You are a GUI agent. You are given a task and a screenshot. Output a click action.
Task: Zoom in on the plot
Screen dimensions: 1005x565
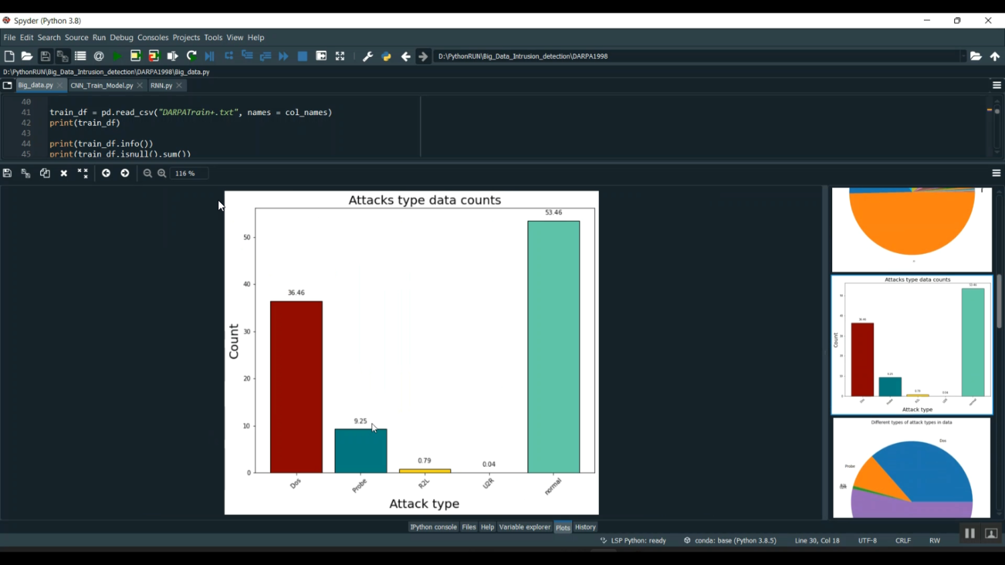tap(162, 173)
